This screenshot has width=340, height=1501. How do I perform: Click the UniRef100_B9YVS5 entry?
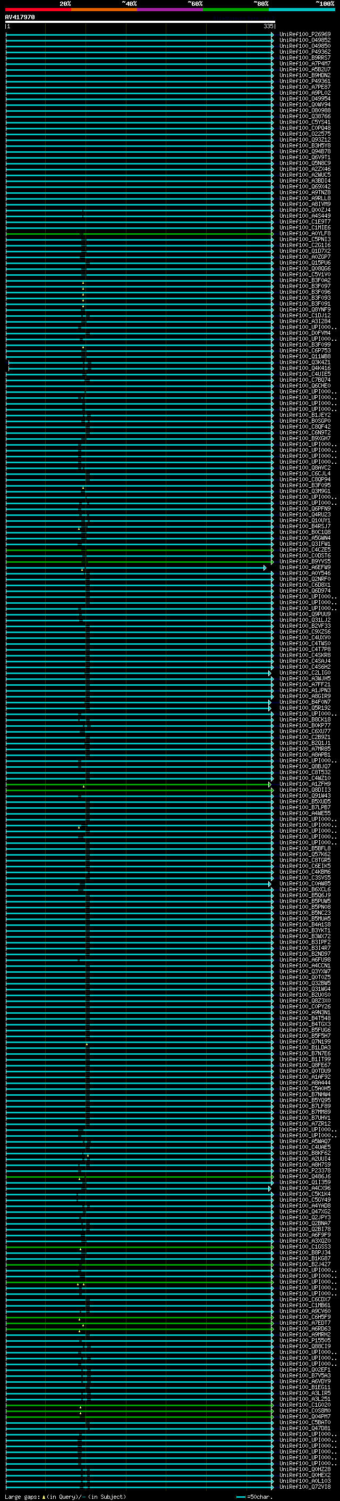tap(305, 562)
